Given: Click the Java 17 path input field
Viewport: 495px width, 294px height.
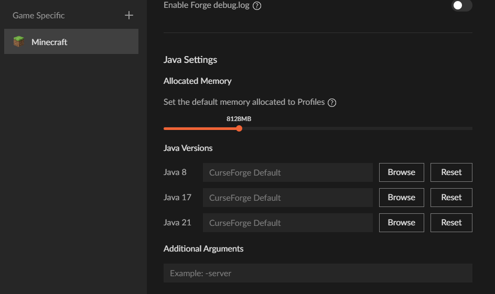Looking at the screenshot, I should 287,198.
